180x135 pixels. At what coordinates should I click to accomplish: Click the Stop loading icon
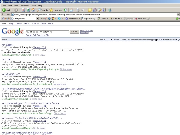[x=23, y=10]
